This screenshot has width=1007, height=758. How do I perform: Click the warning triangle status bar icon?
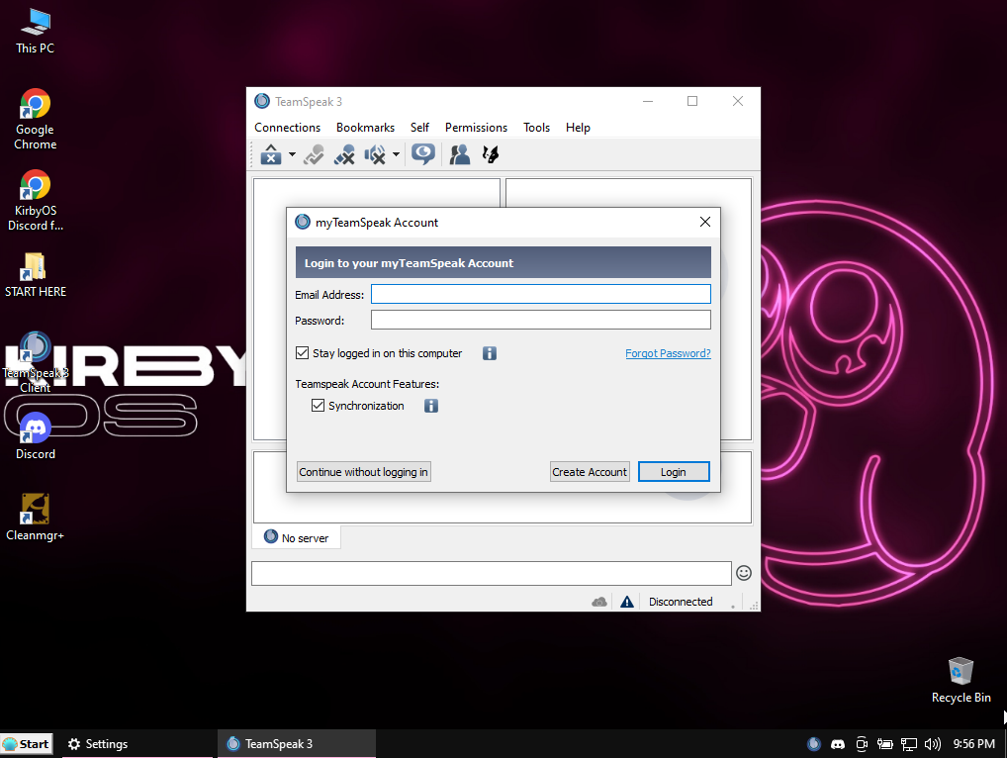pos(627,602)
